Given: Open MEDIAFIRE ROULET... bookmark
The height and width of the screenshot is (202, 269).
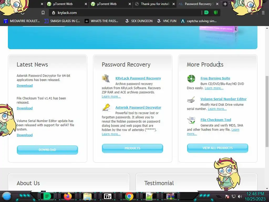Looking at the screenshot, I should click(22, 21).
